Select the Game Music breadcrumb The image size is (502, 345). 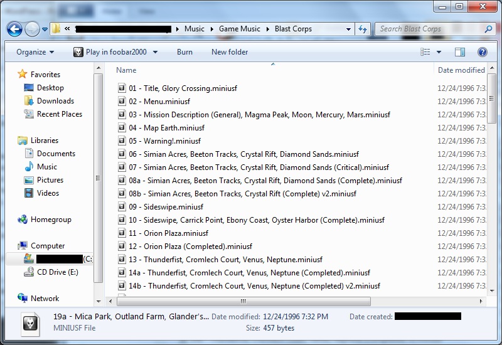240,29
